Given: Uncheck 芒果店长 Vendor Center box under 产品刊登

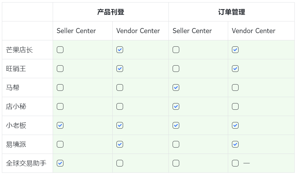Looking at the screenshot, I should click(x=120, y=50).
